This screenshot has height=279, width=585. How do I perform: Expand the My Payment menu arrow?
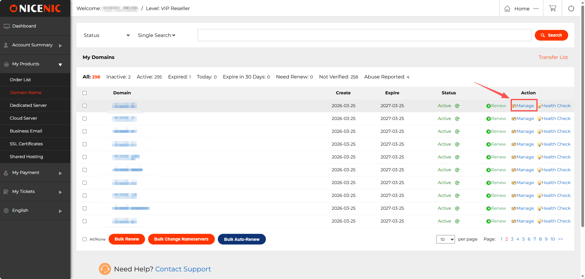tap(60, 173)
